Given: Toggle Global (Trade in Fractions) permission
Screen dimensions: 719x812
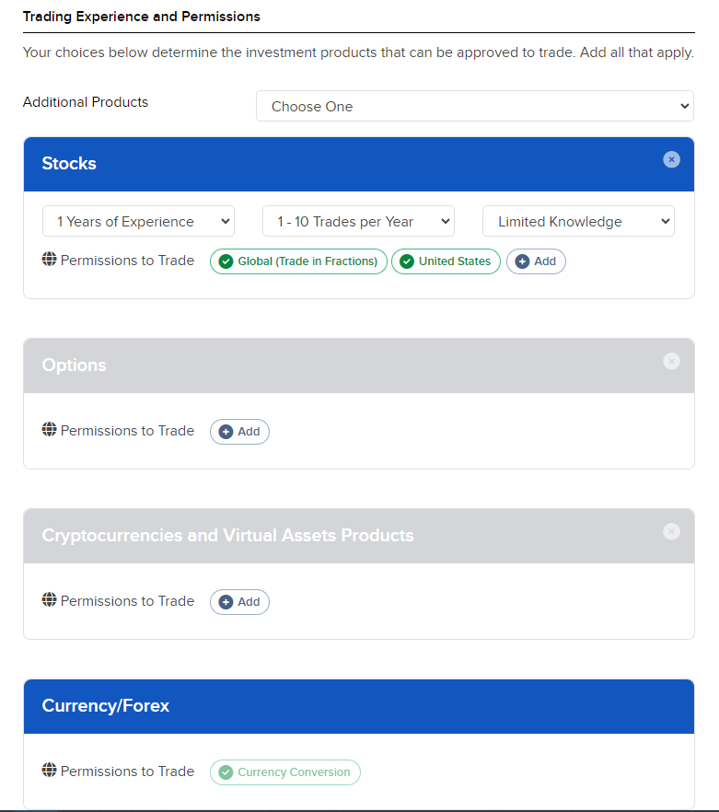Looking at the screenshot, I should click(x=298, y=261).
